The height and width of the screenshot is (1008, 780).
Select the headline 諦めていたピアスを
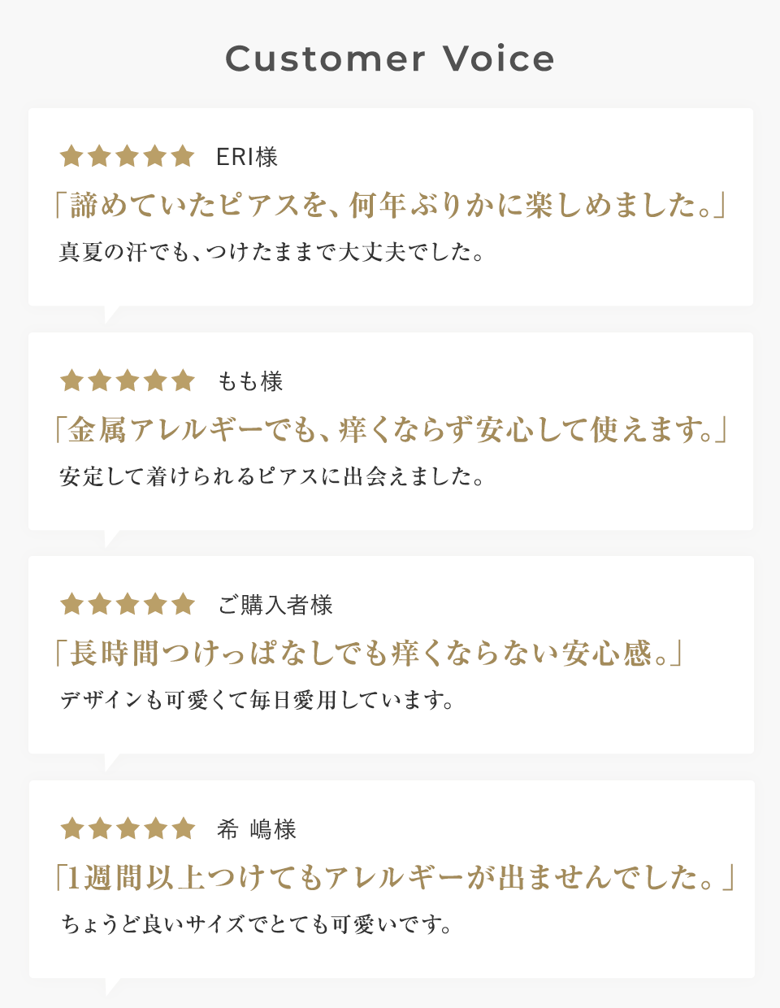click(x=390, y=205)
